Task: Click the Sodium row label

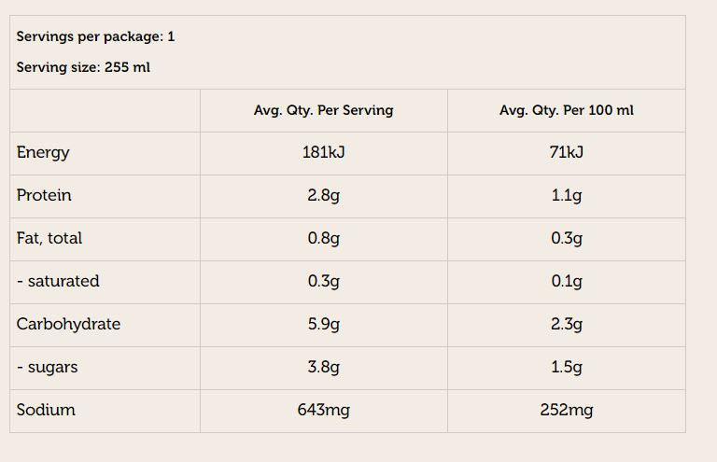Action: [x=46, y=410]
